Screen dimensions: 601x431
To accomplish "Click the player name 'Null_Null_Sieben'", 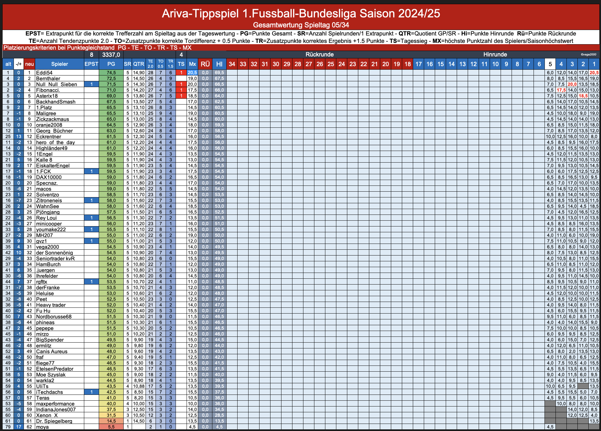I will point(56,84).
